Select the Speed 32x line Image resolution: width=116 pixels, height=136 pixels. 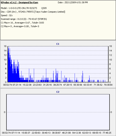pyautogui.click(x=7, y=15)
